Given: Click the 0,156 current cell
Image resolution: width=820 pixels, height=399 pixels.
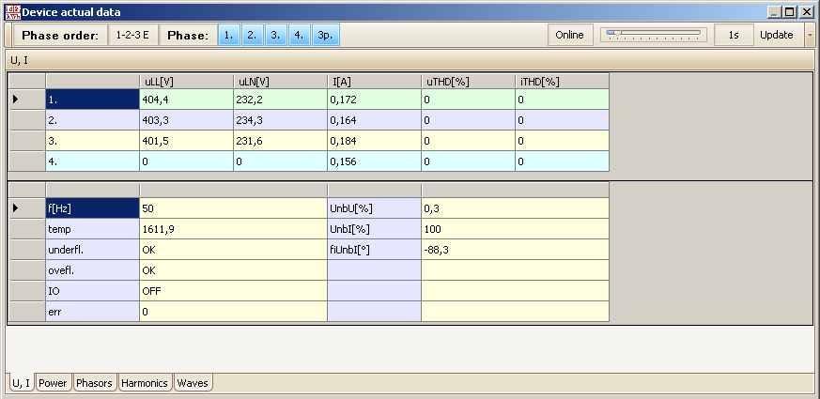Looking at the screenshot, I should 375,161.
